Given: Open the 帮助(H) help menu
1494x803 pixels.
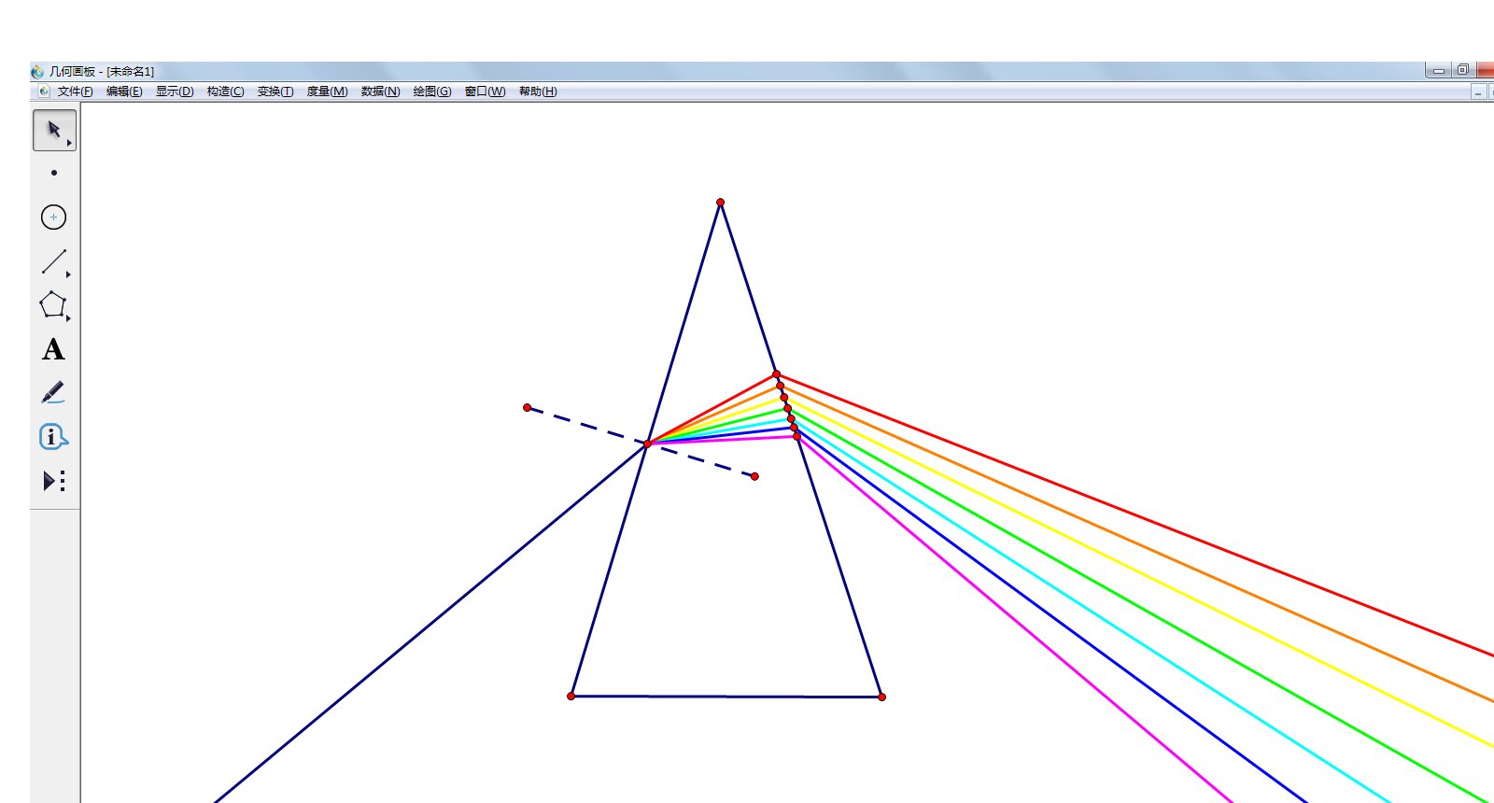Looking at the screenshot, I should [538, 92].
